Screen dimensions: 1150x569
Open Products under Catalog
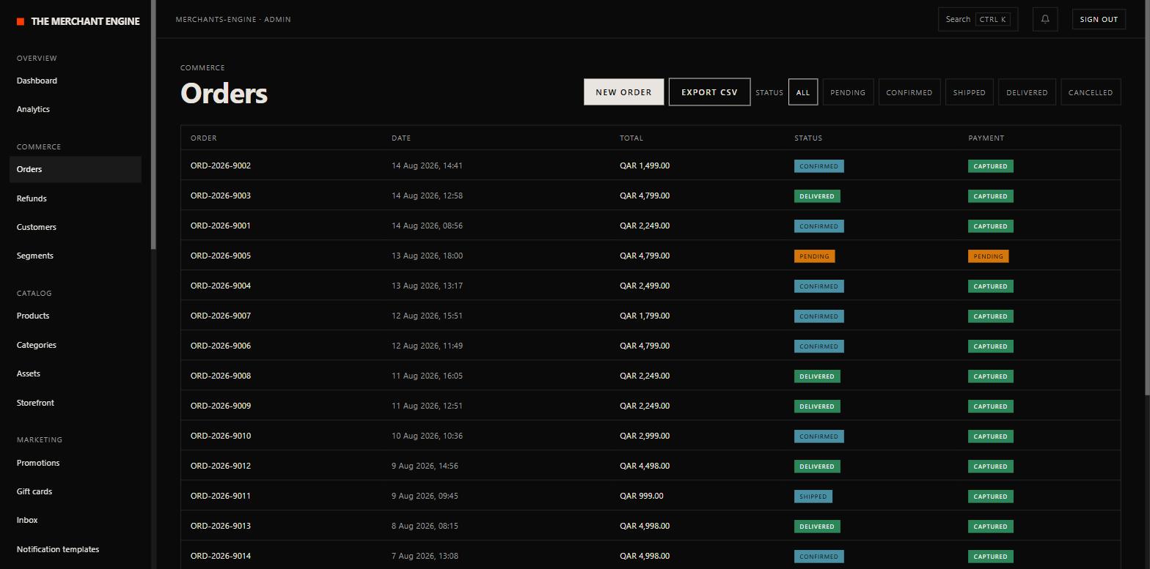pyautogui.click(x=75, y=316)
